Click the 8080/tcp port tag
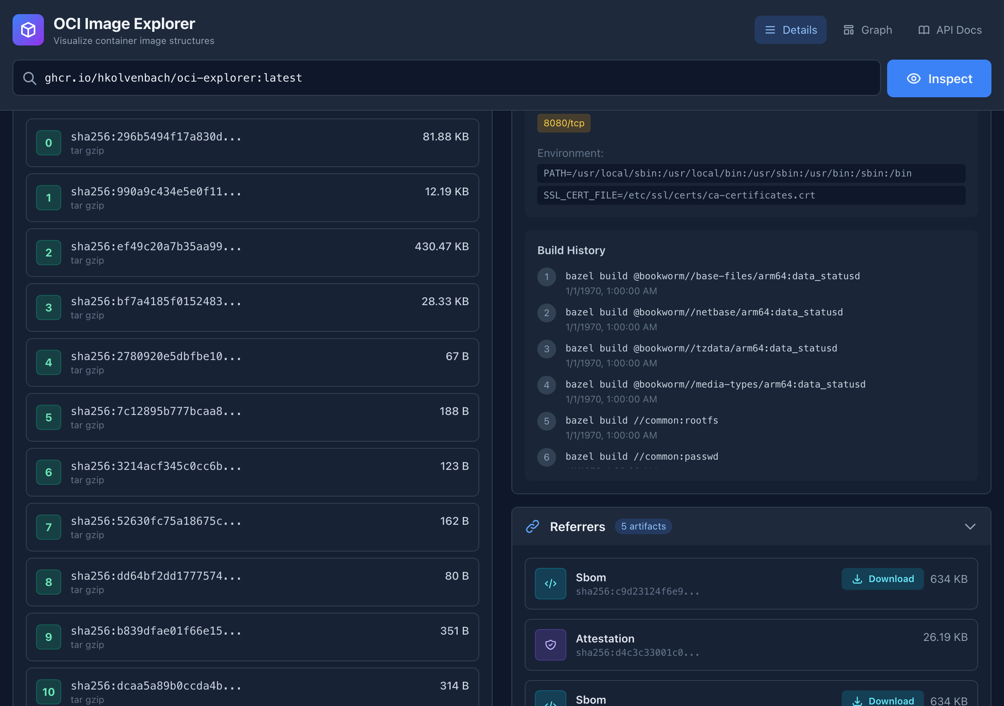This screenshot has width=1004, height=706. [564, 123]
